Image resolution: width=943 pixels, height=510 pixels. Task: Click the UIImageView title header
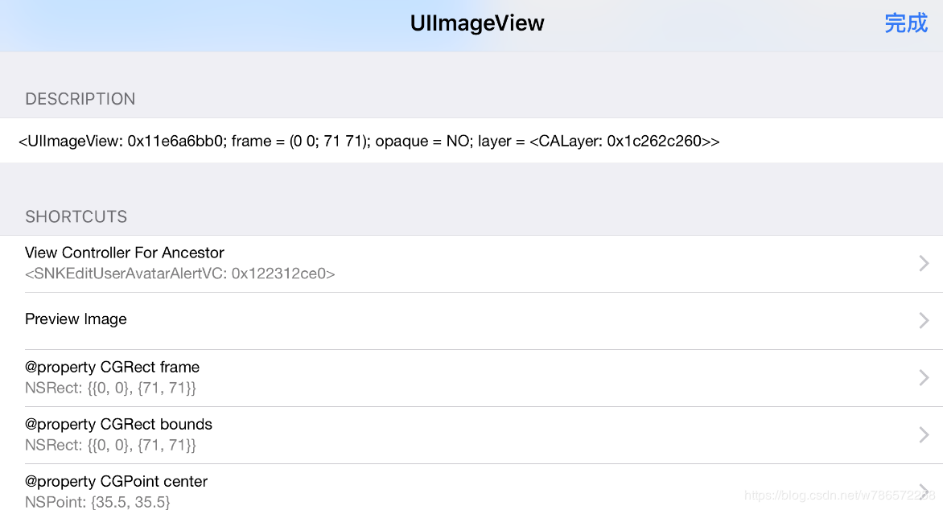pos(477,23)
